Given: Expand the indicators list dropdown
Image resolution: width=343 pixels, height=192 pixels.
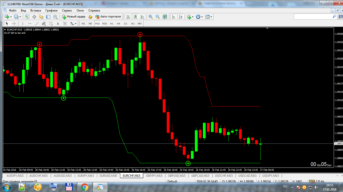Looking at the screenshot, I should click(193, 17).
